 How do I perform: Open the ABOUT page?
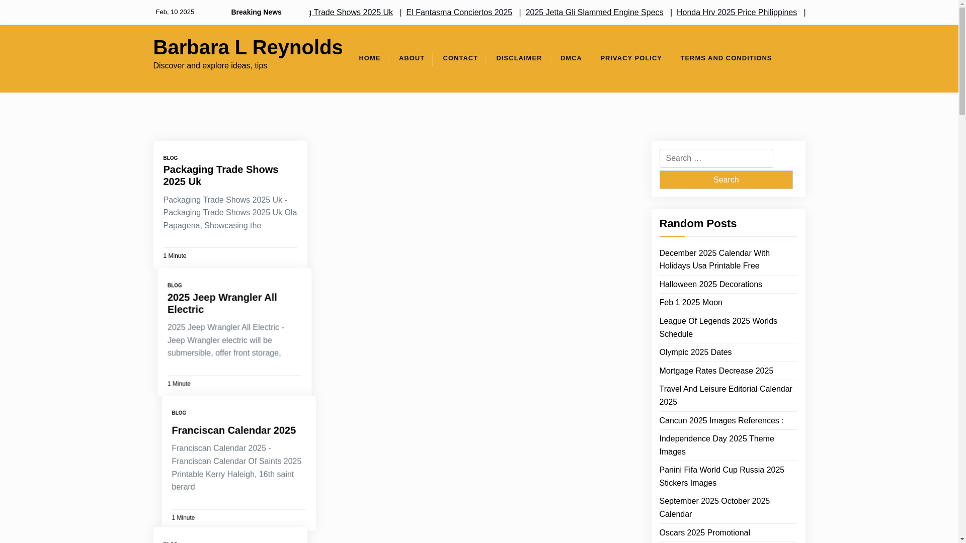(x=412, y=58)
